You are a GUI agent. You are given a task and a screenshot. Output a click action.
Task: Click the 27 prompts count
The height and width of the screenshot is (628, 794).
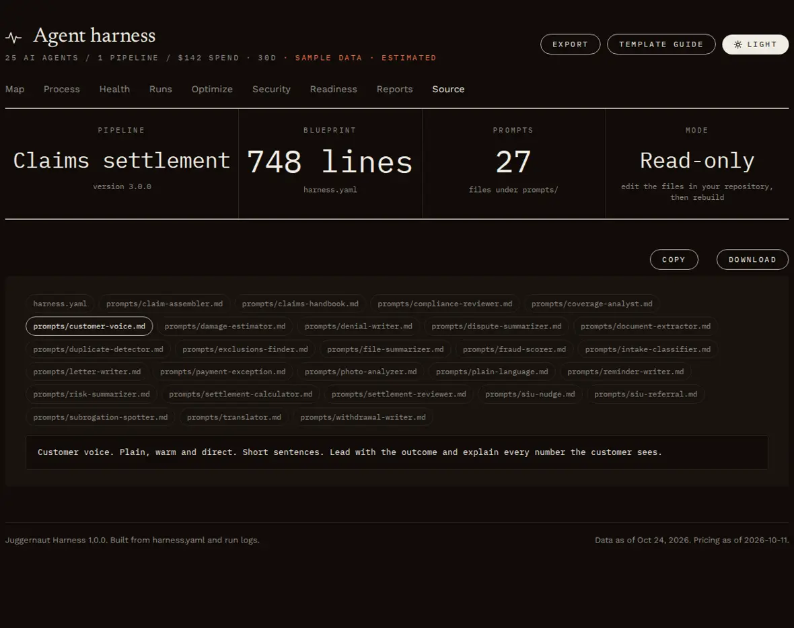tap(513, 162)
